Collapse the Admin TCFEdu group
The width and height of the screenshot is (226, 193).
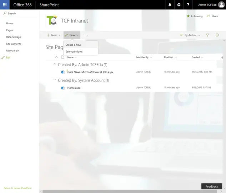[55, 64]
